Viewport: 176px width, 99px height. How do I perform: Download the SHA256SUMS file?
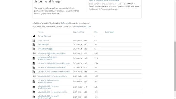tap(43, 45)
